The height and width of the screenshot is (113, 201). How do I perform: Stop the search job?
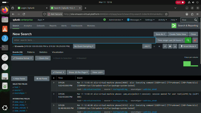click(159, 46)
